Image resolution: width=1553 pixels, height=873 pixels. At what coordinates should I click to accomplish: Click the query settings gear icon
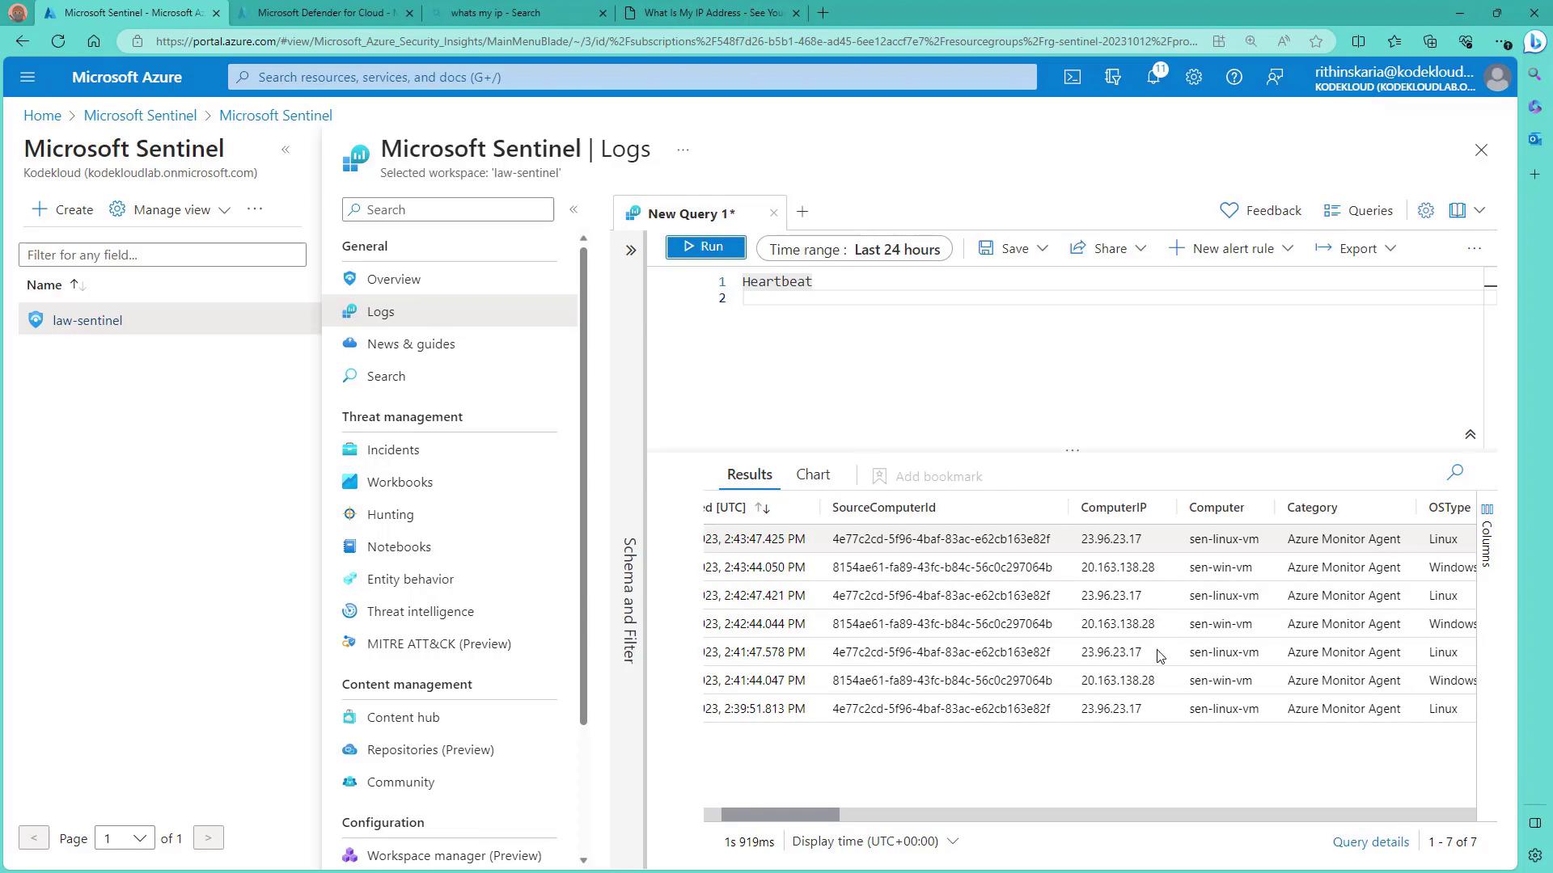[1425, 211]
